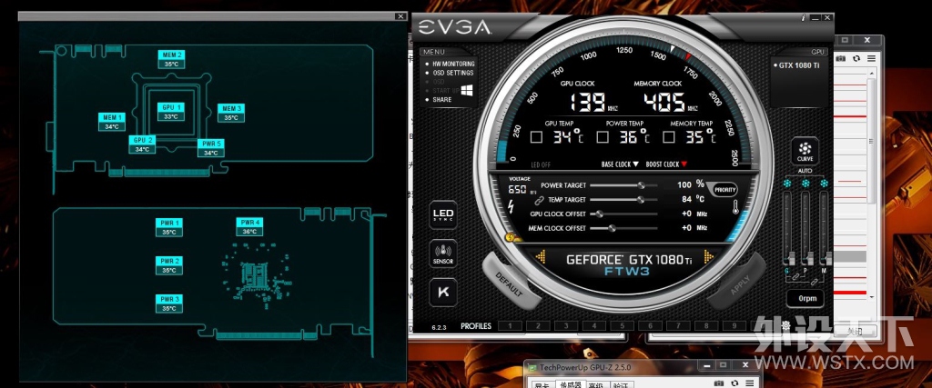Open HW MONITORING from the EVGA menu
This screenshot has width=932, height=388.
(453, 64)
